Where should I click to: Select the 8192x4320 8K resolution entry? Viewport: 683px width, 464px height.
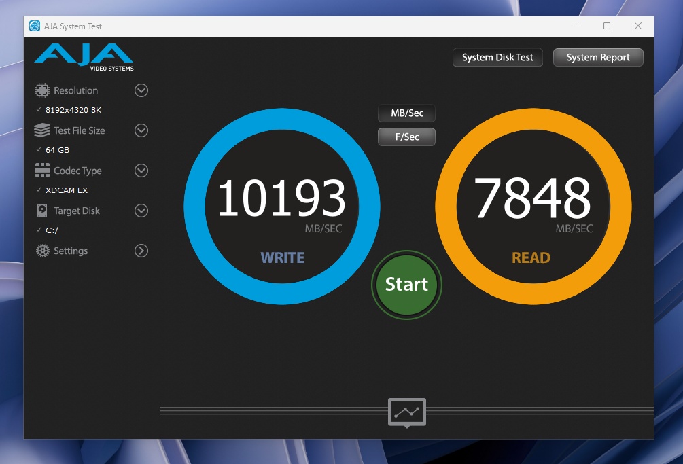[73, 110]
